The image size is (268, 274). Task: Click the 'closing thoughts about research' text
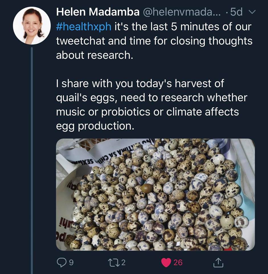click(x=154, y=41)
